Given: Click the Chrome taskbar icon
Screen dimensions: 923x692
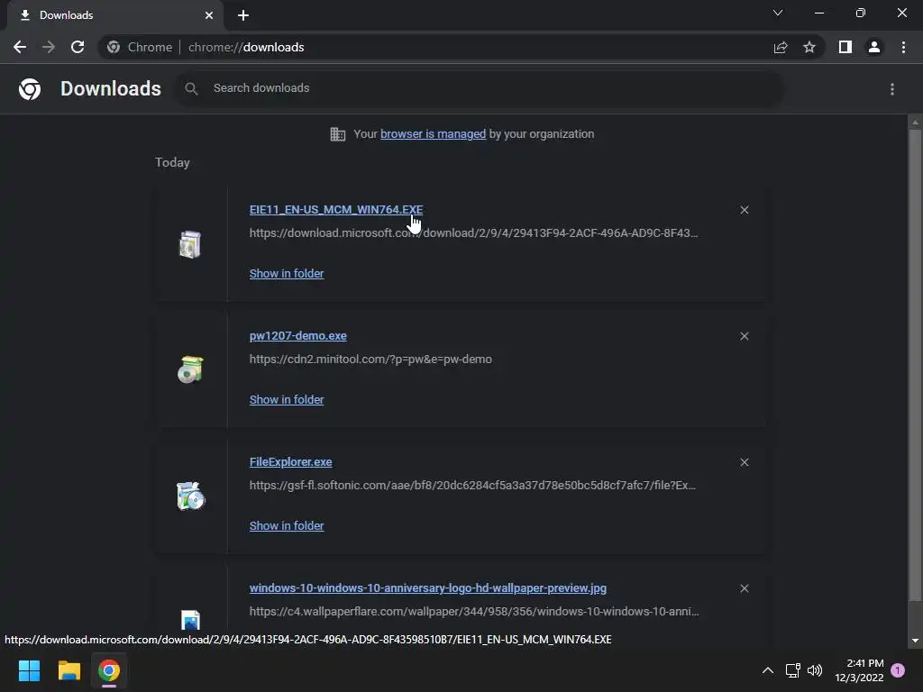Looking at the screenshot, I should tap(109, 670).
